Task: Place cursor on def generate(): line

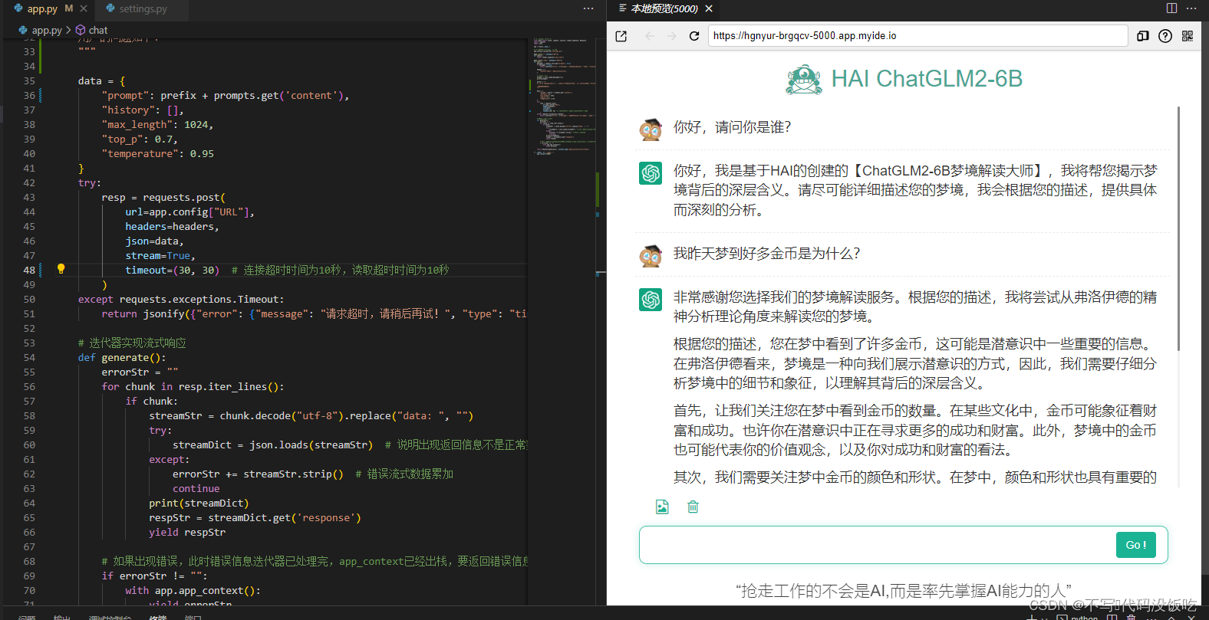Action: pyautogui.click(x=122, y=357)
